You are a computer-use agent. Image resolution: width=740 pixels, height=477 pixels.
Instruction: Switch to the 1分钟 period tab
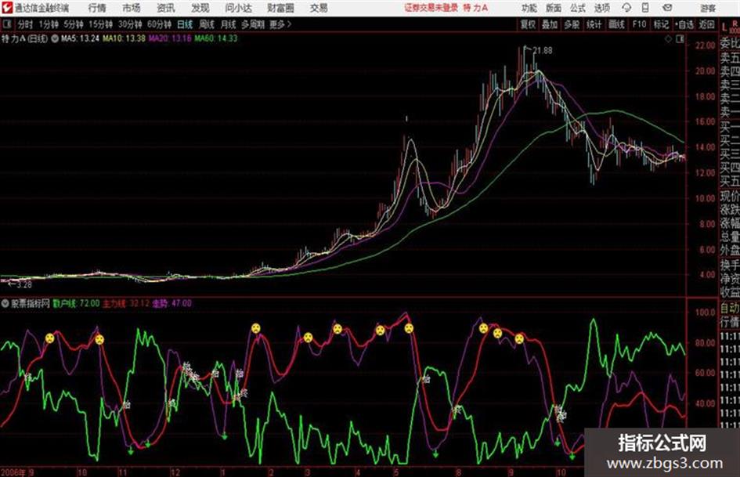[48, 24]
